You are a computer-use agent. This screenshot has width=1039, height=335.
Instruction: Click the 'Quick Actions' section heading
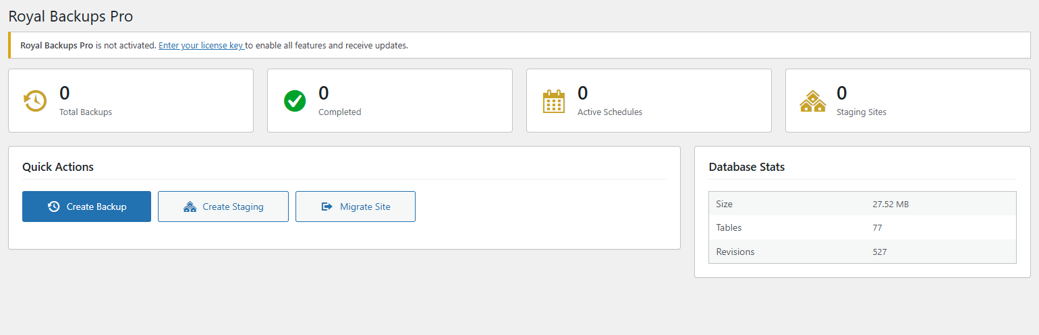click(x=58, y=167)
